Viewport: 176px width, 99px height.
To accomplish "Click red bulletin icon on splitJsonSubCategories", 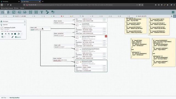I will click(x=106, y=36).
